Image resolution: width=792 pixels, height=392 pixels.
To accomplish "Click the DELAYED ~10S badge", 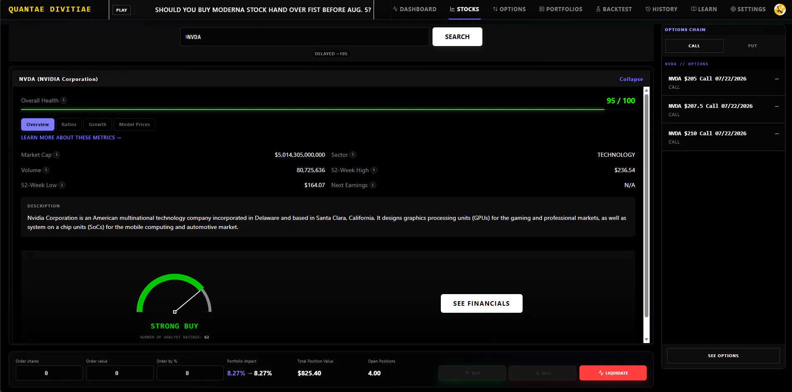I will pyautogui.click(x=331, y=54).
